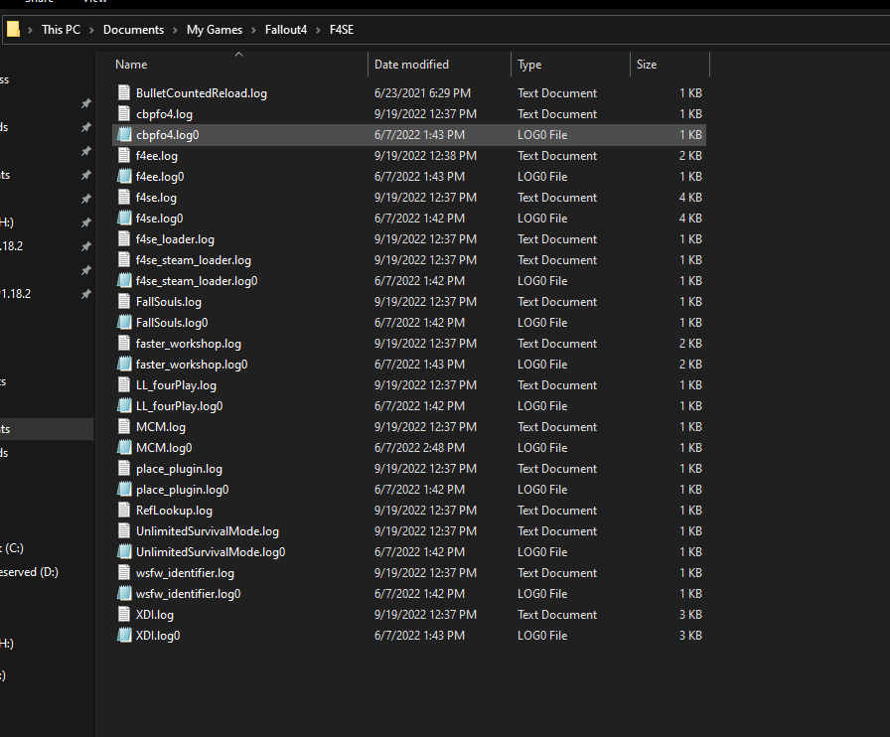Click the f4se.log file icon
The height and width of the screenshot is (737, 890).
coord(124,197)
